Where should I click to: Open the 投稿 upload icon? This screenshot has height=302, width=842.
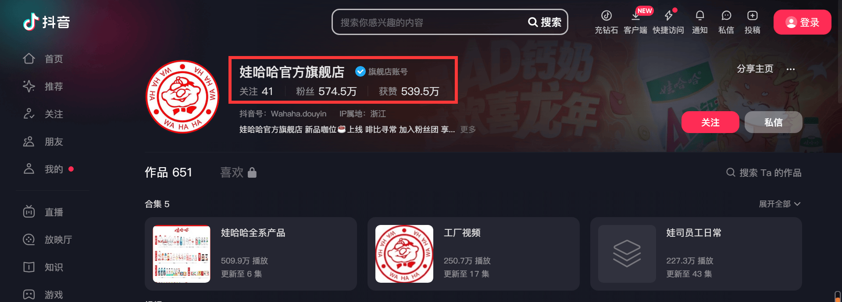tap(753, 16)
